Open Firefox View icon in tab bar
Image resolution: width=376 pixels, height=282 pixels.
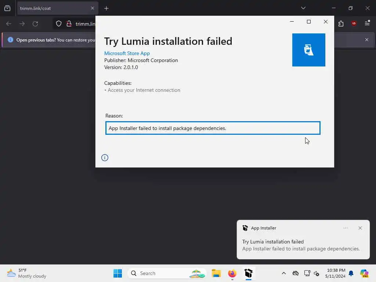pyautogui.click(x=7, y=8)
